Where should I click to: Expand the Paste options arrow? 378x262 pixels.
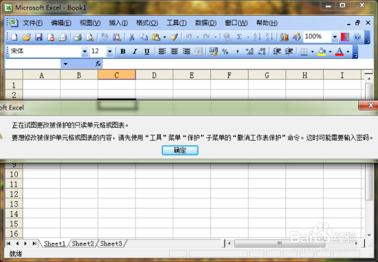click(x=165, y=37)
